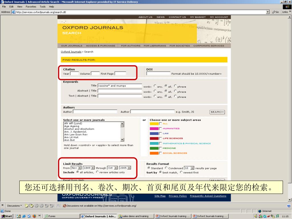Click the red N tray icon

(269, 216)
